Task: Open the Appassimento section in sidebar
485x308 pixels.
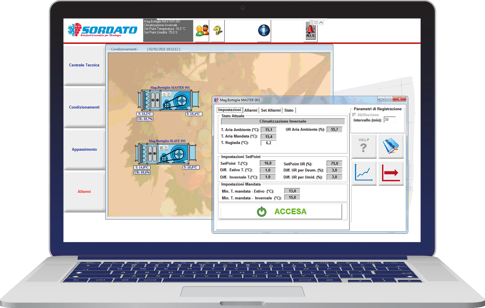Action: (84, 150)
